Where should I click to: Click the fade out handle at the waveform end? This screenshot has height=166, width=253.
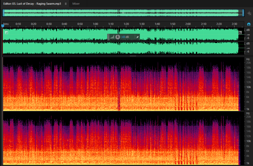240,32
